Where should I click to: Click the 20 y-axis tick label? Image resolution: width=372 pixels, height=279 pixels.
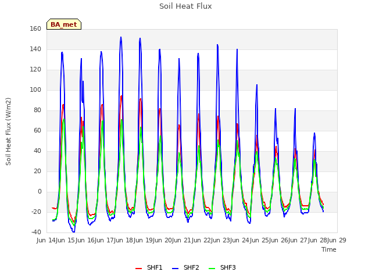click(x=37, y=171)
